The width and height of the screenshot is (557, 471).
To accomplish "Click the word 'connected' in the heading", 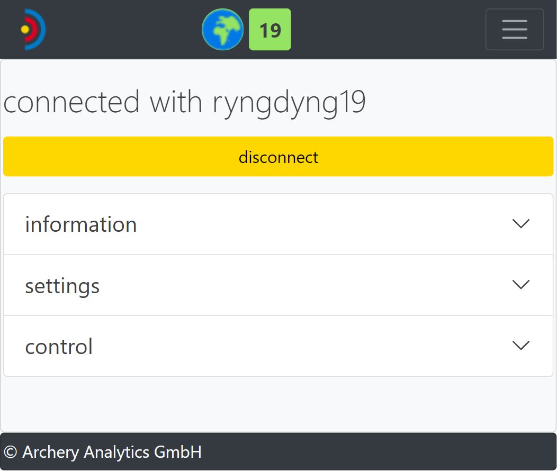I will 71,103.
